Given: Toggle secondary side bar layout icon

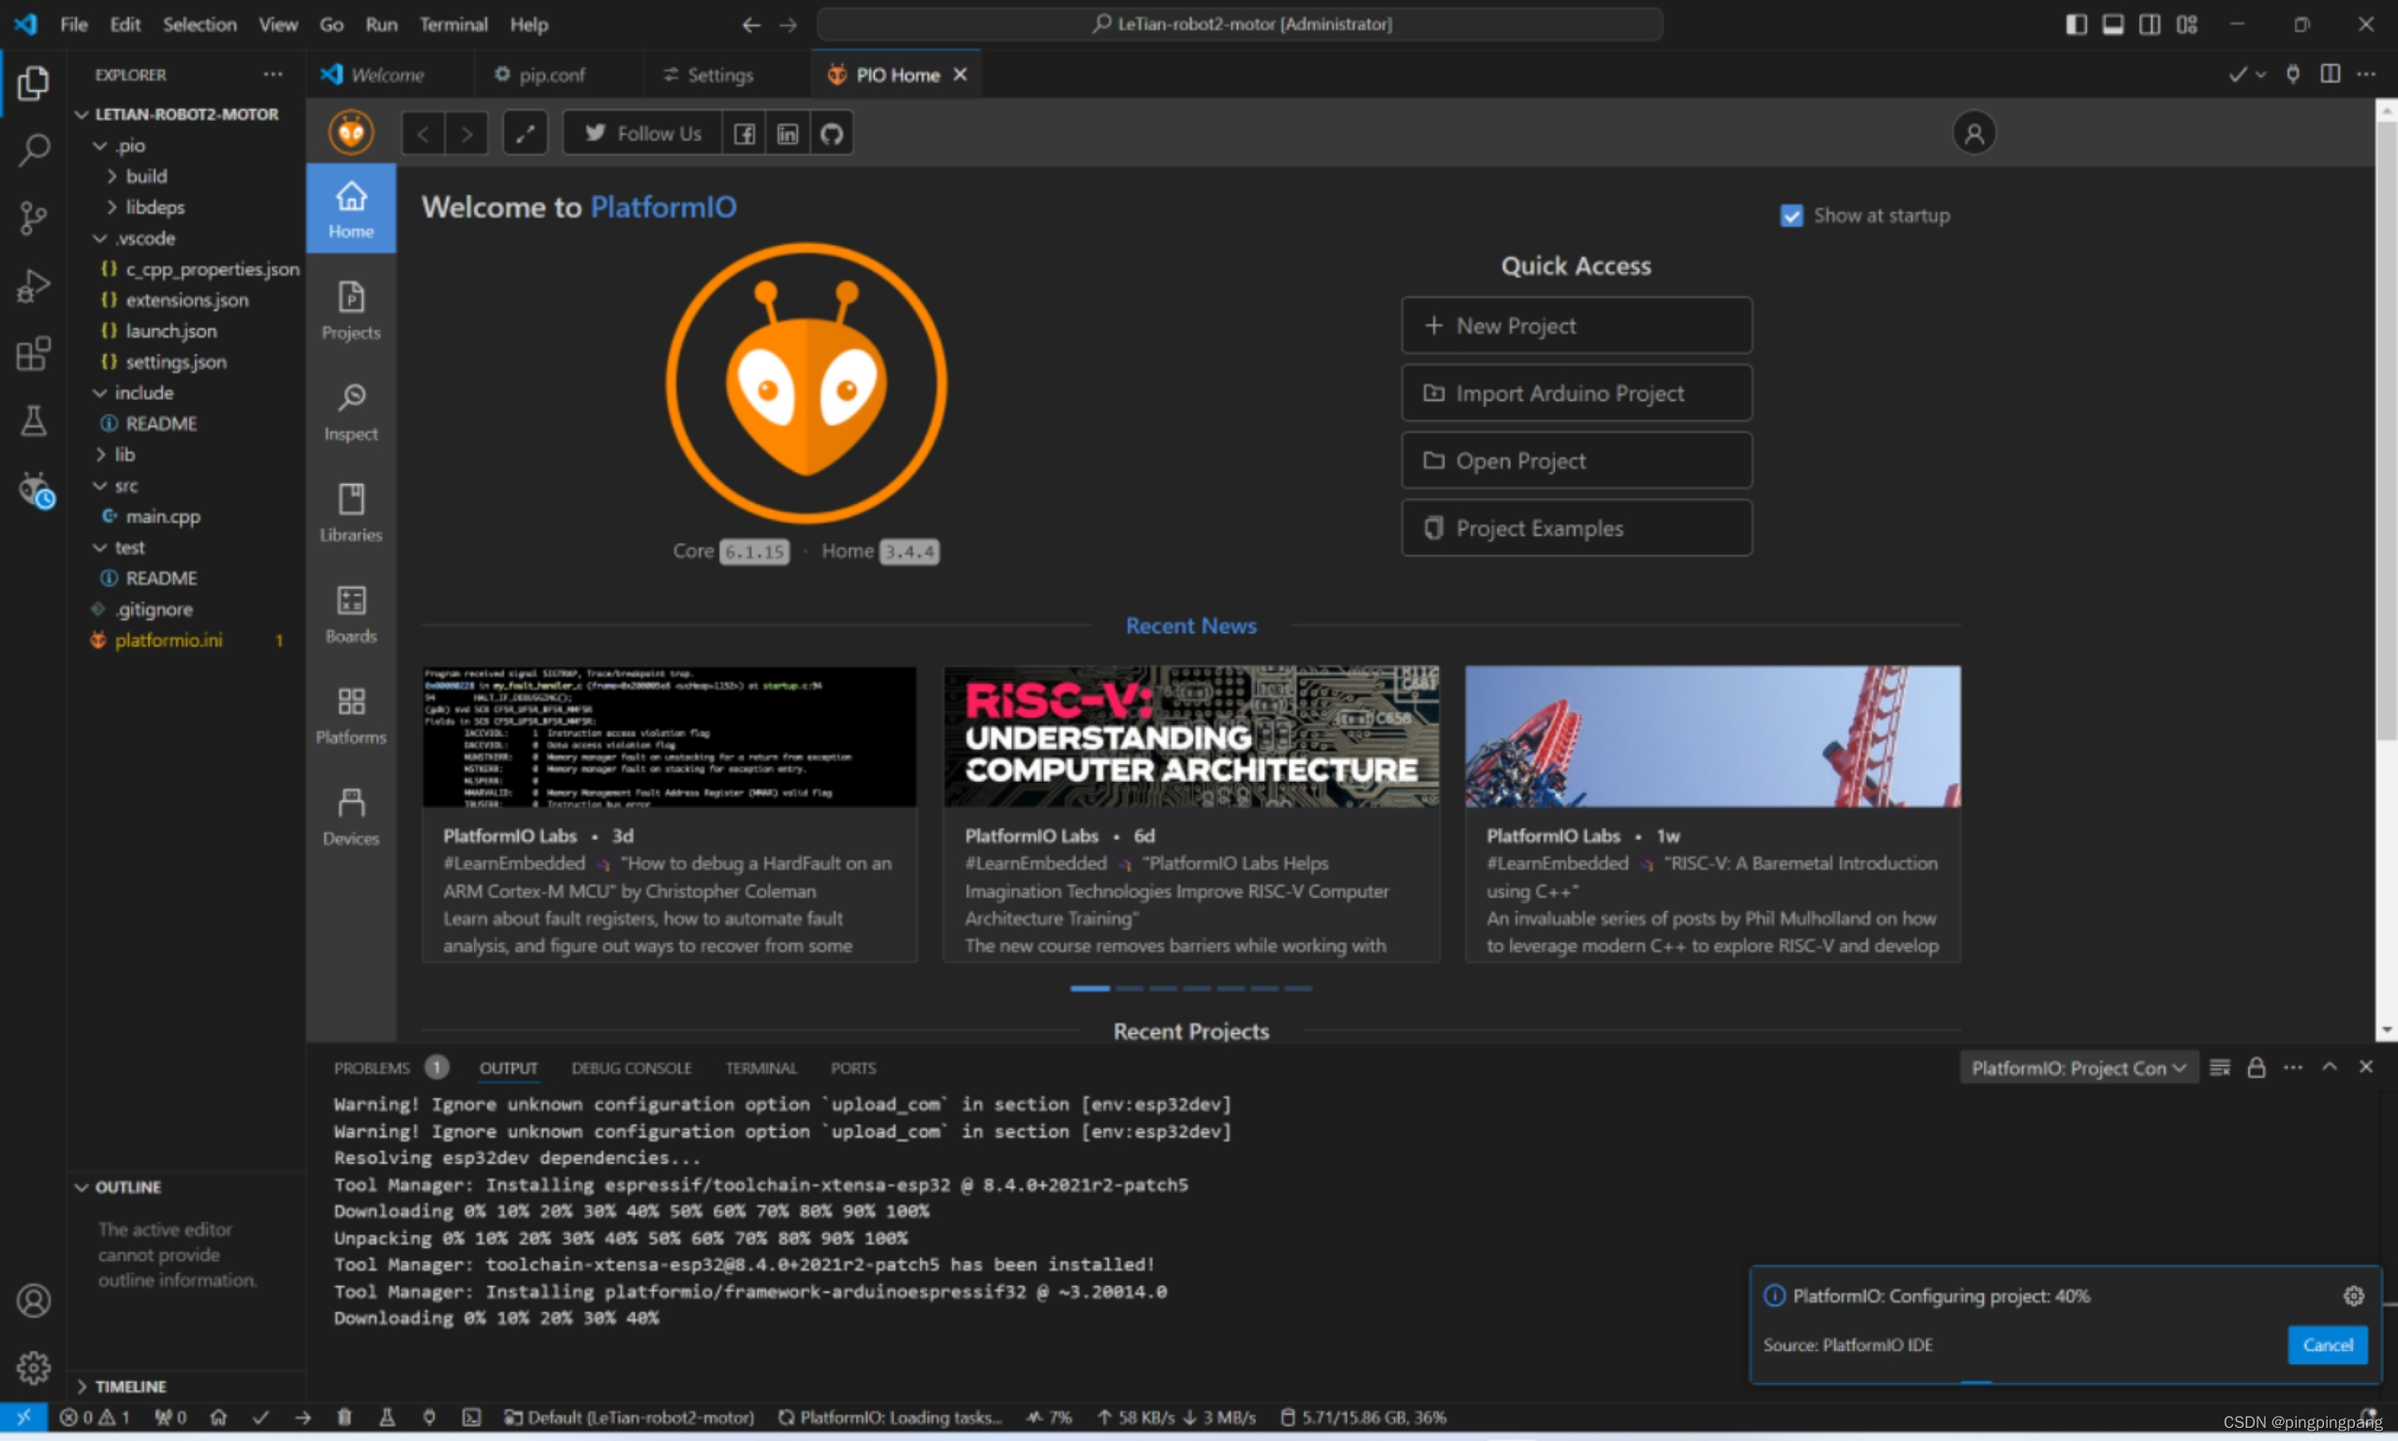Looking at the screenshot, I should click(x=2150, y=24).
